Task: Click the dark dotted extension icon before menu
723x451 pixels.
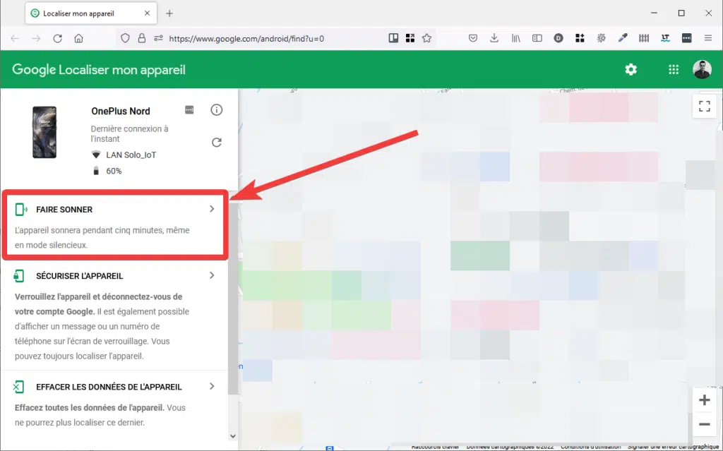Action: (x=686, y=38)
